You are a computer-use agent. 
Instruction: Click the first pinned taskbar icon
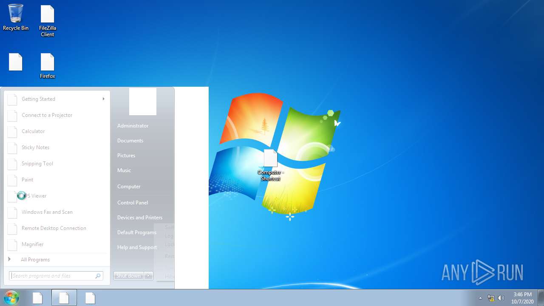tap(38, 298)
